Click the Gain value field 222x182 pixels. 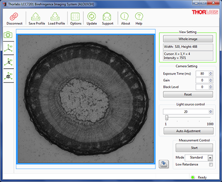[202, 80]
